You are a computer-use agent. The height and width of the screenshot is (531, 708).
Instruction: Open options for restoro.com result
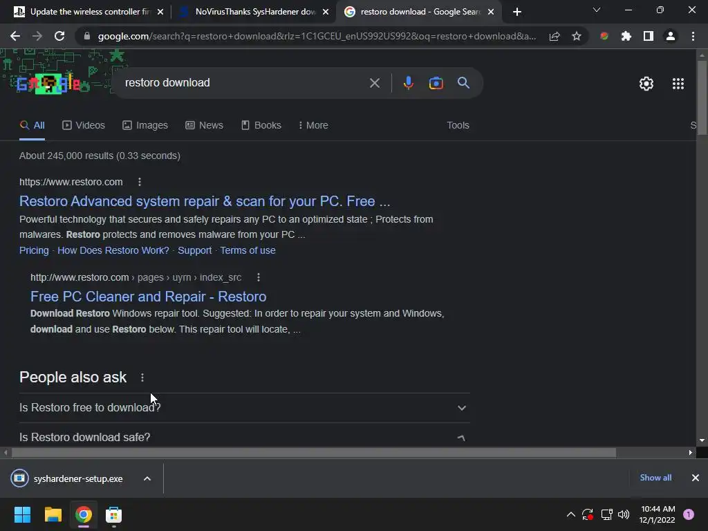tap(140, 182)
